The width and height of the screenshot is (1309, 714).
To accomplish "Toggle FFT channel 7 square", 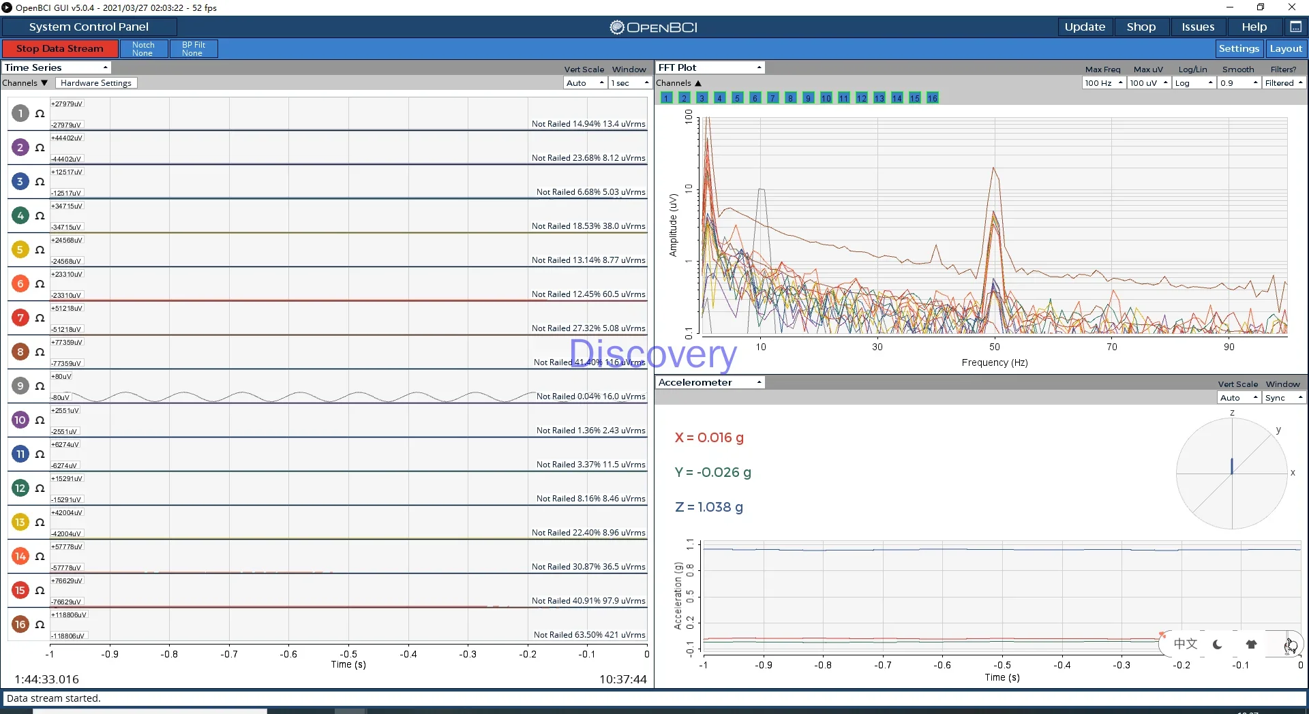I will (772, 98).
